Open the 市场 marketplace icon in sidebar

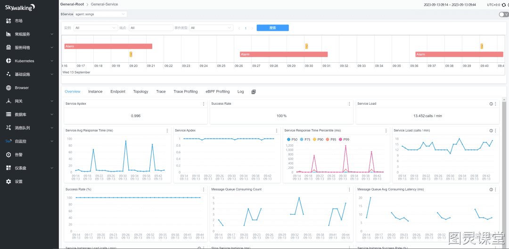click(9, 21)
